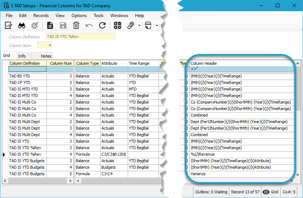The image size is (303, 198).
Task: Click the Variance column header cell
Action: point(242,174)
